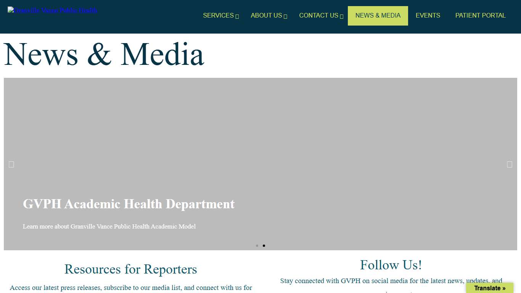The image size is (521, 293).
Task: Click the Granville Vance Public Health logo
Action: 52,10
